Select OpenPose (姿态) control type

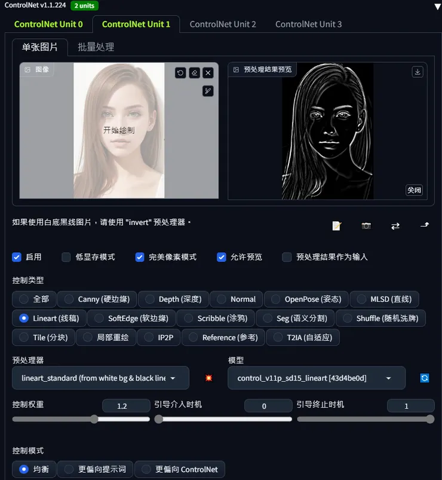click(x=306, y=299)
